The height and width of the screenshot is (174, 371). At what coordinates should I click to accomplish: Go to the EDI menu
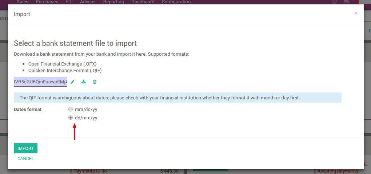click(x=69, y=2)
